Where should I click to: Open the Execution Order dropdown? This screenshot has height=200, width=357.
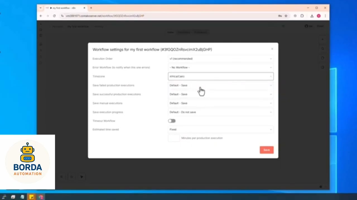221,59
